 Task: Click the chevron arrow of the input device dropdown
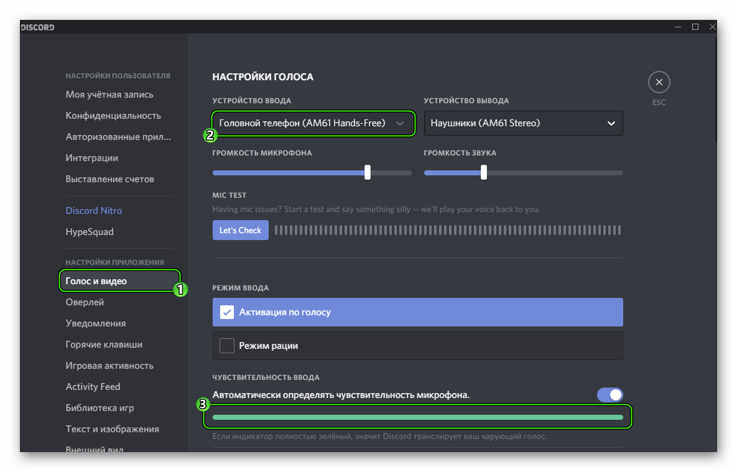[x=400, y=123]
